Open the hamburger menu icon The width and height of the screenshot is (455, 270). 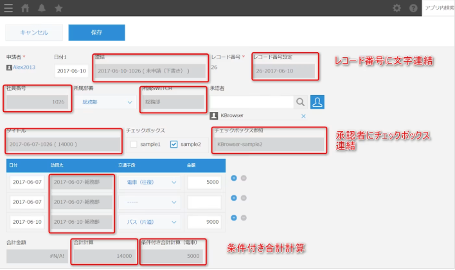8,8
